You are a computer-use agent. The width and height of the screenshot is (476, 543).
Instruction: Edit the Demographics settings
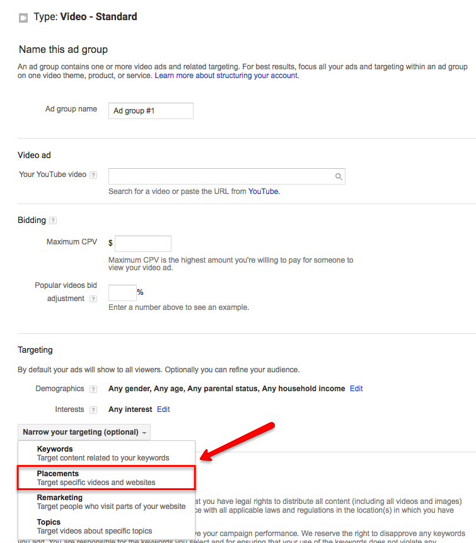(356, 389)
